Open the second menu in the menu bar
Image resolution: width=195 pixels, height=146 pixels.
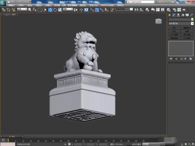[21, 5]
